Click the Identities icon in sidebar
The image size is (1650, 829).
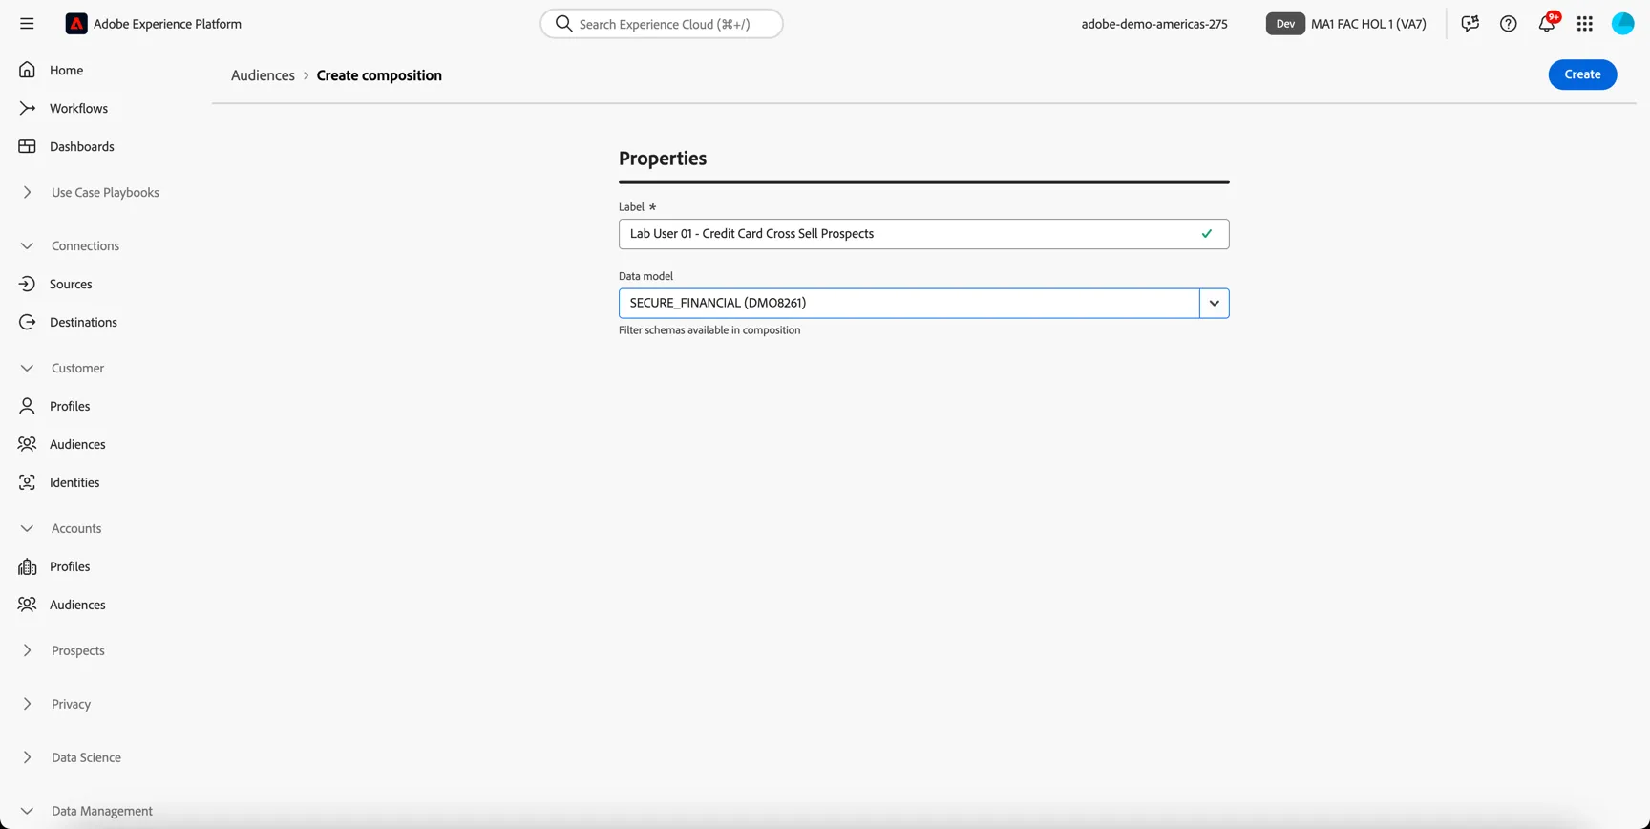pos(27,482)
